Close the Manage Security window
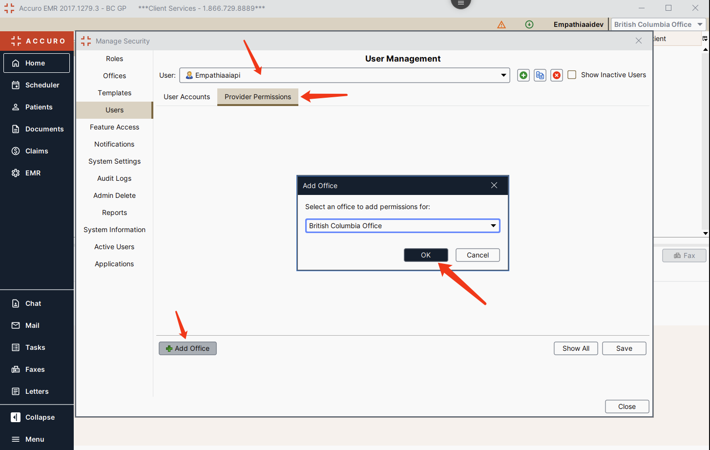710x450 pixels. (639, 41)
